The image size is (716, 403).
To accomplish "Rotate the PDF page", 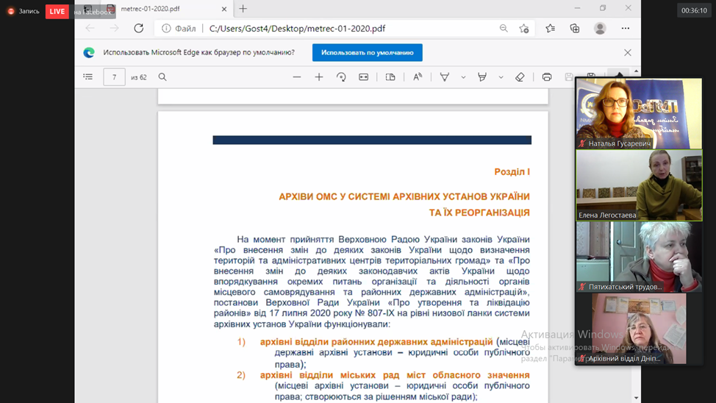I will (x=341, y=77).
